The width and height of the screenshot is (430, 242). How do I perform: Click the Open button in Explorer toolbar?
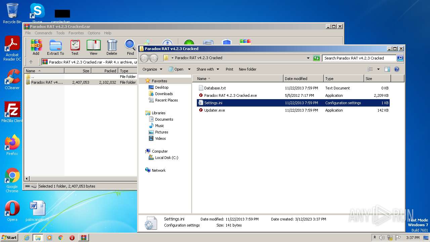click(x=176, y=69)
